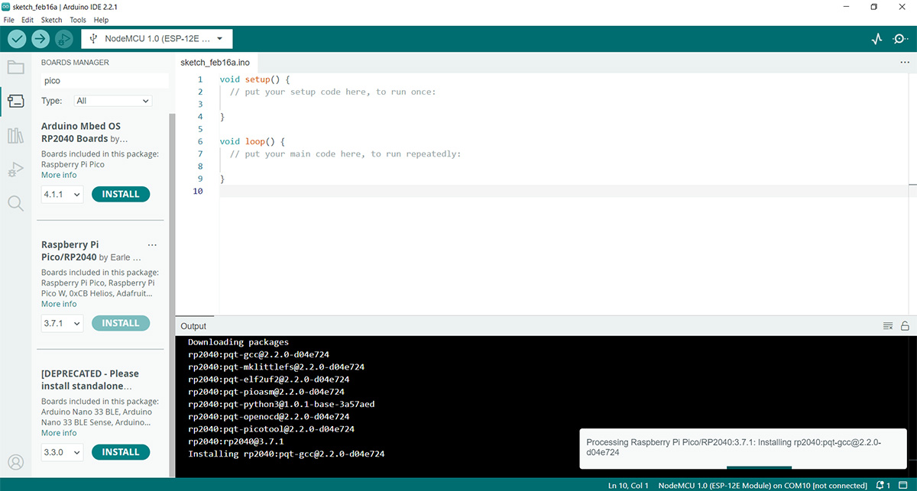Open the Help menu
The image size is (917, 491).
pos(101,20)
